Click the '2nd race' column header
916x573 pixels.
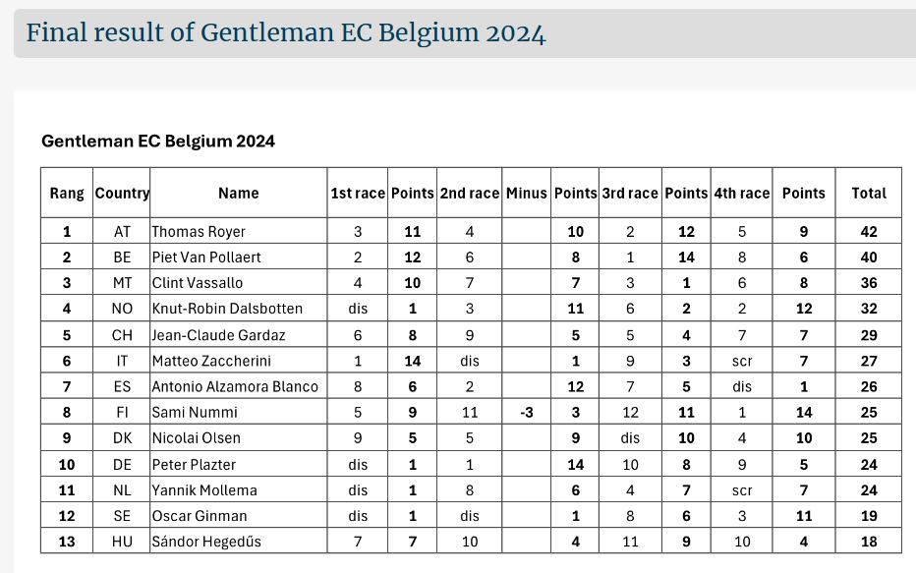pyautogui.click(x=469, y=193)
